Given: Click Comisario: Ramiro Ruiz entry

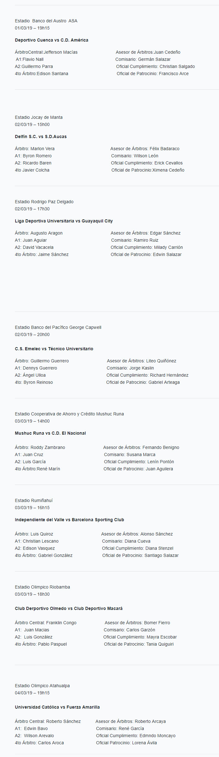Looking at the screenshot, I should pos(135,240).
